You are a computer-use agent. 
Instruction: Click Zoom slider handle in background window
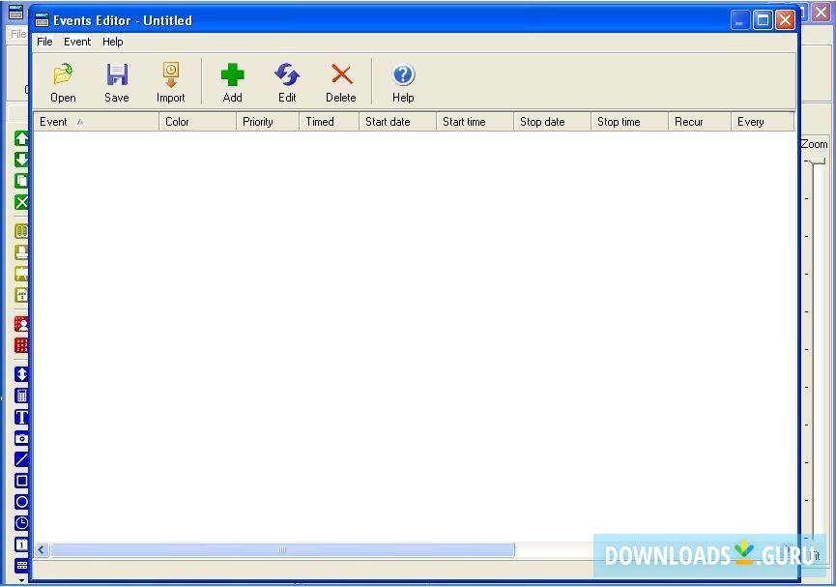point(817,161)
